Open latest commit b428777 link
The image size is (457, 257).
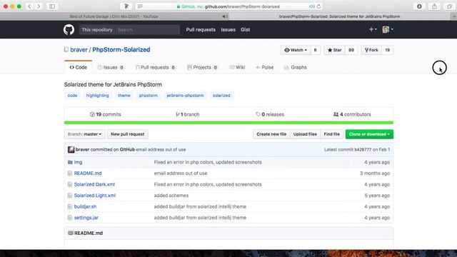point(363,149)
